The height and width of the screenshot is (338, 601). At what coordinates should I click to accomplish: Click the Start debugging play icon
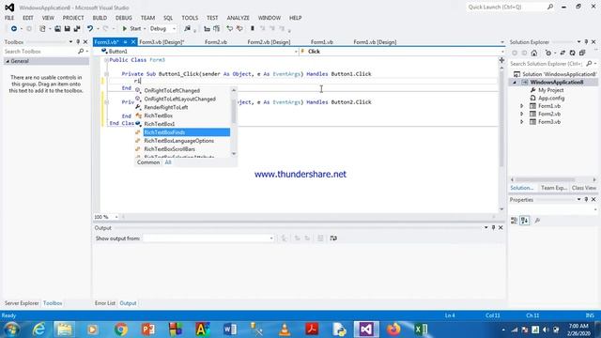point(125,29)
